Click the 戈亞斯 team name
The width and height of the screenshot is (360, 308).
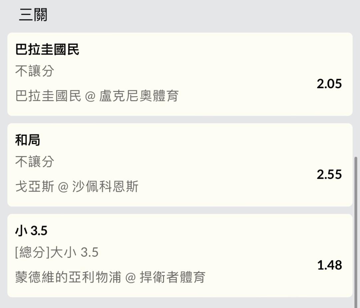(35, 186)
